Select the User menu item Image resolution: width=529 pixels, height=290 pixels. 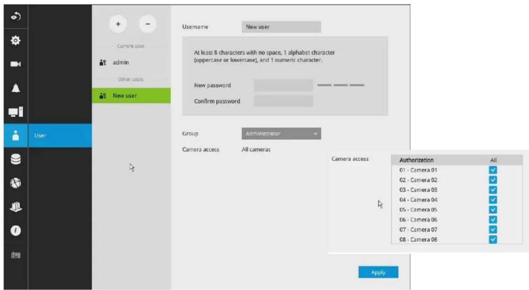[60, 135]
